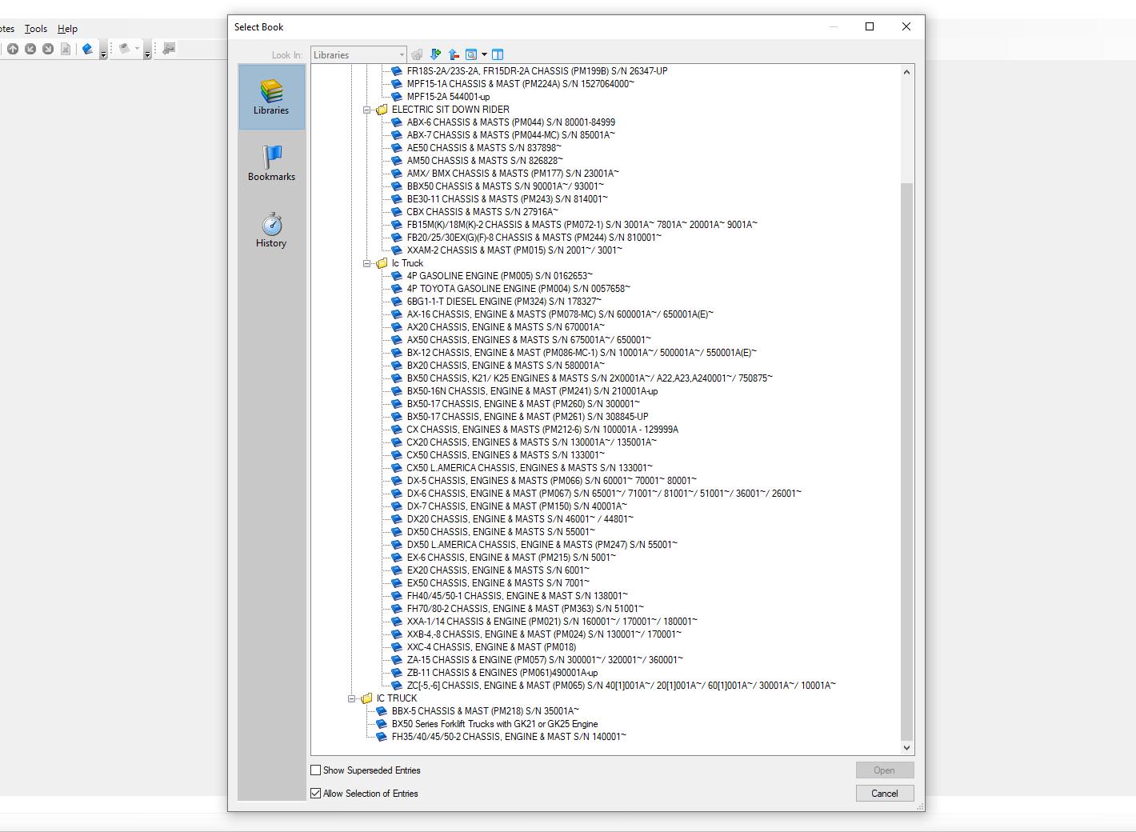Click the tree list scroll up arrow
The height and width of the screenshot is (832, 1136).
[x=906, y=72]
